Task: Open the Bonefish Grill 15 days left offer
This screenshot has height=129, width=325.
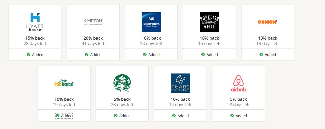Action: tap(209, 43)
